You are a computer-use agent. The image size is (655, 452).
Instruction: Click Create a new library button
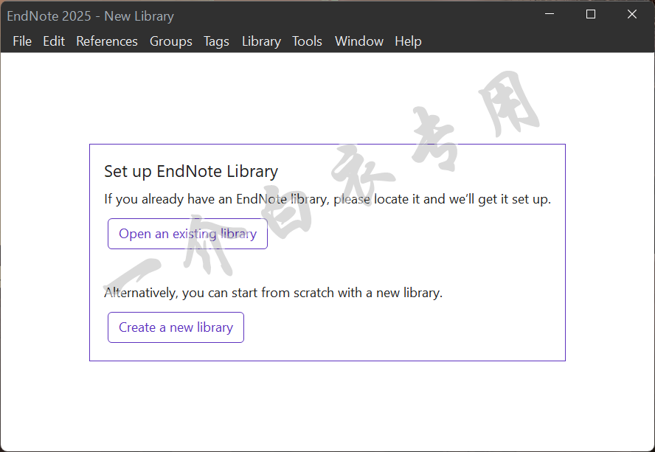pos(176,327)
